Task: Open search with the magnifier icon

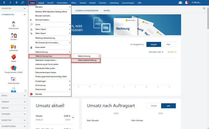Action: [23, 2]
